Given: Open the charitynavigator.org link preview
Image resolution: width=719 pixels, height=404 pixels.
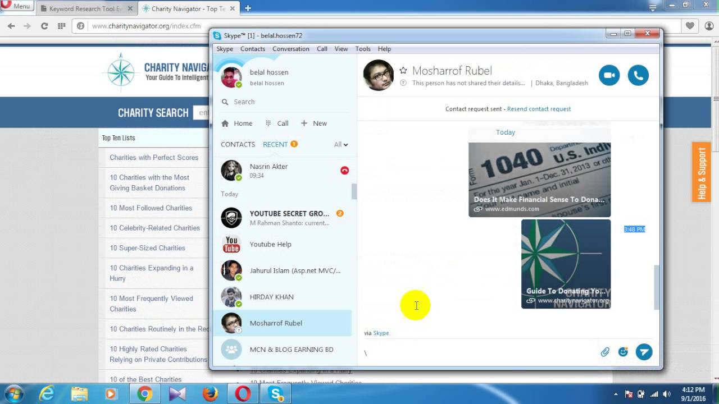Looking at the screenshot, I should click(x=566, y=264).
